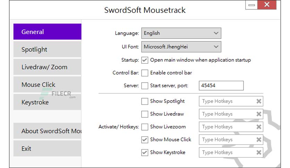Open the UI Font dropdown Microsoft JhengHei
The height and width of the screenshot is (168, 290).
[181, 47]
